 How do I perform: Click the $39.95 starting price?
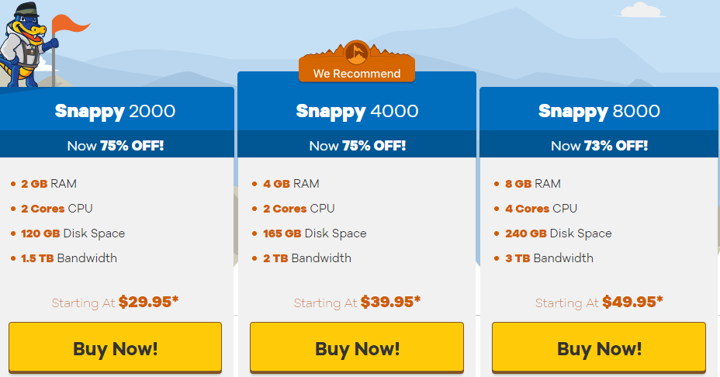click(390, 302)
